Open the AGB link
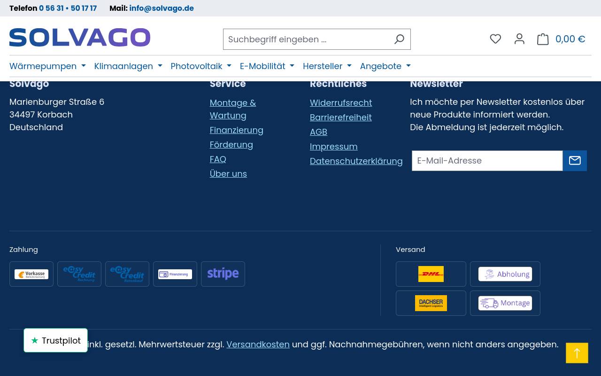The width and height of the screenshot is (601, 376). pos(318,132)
